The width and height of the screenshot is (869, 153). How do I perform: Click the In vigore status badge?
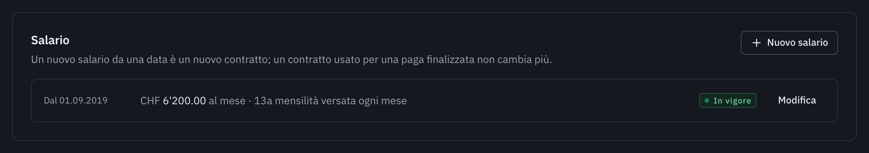pos(728,100)
